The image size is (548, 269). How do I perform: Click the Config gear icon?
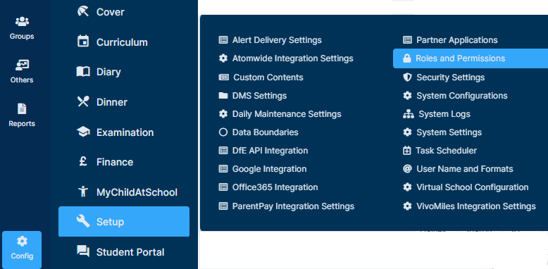click(22, 241)
